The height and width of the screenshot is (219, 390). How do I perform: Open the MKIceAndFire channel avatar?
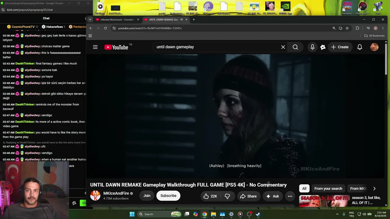[x=95, y=196]
